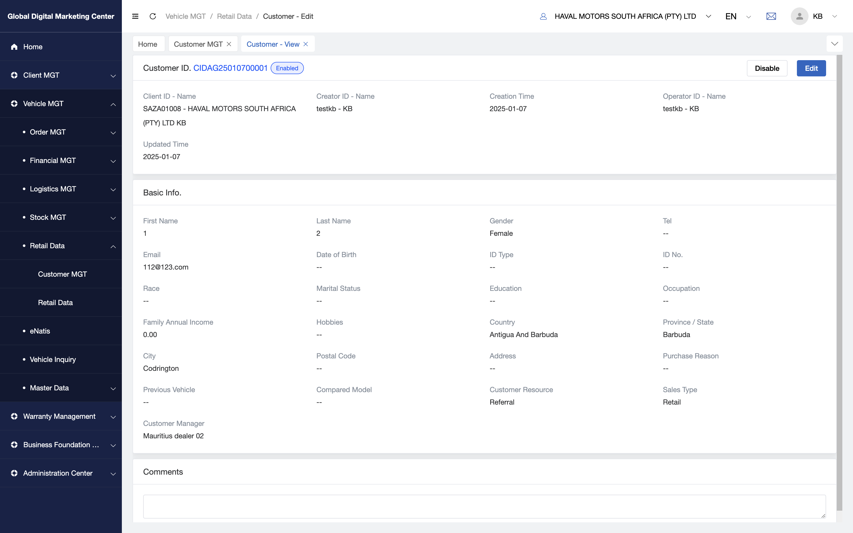Click the Retail sales type value
This screenshot has width=853, height=533.
coord(671,402)
